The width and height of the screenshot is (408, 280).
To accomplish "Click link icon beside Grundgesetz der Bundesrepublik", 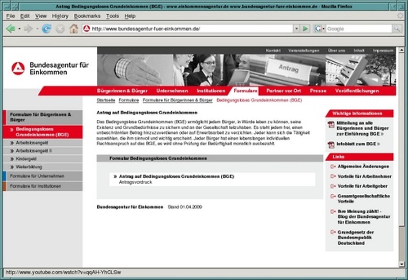I will coord(333,232).
